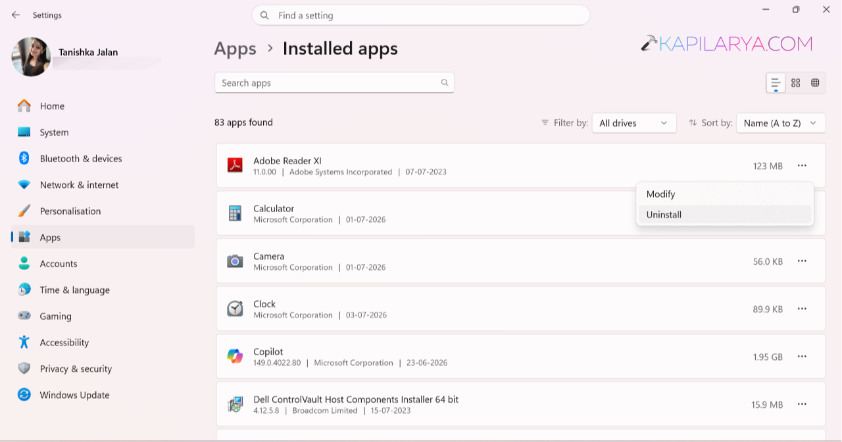
Task: Click the Installed apps heading
Action: (340, 49)
